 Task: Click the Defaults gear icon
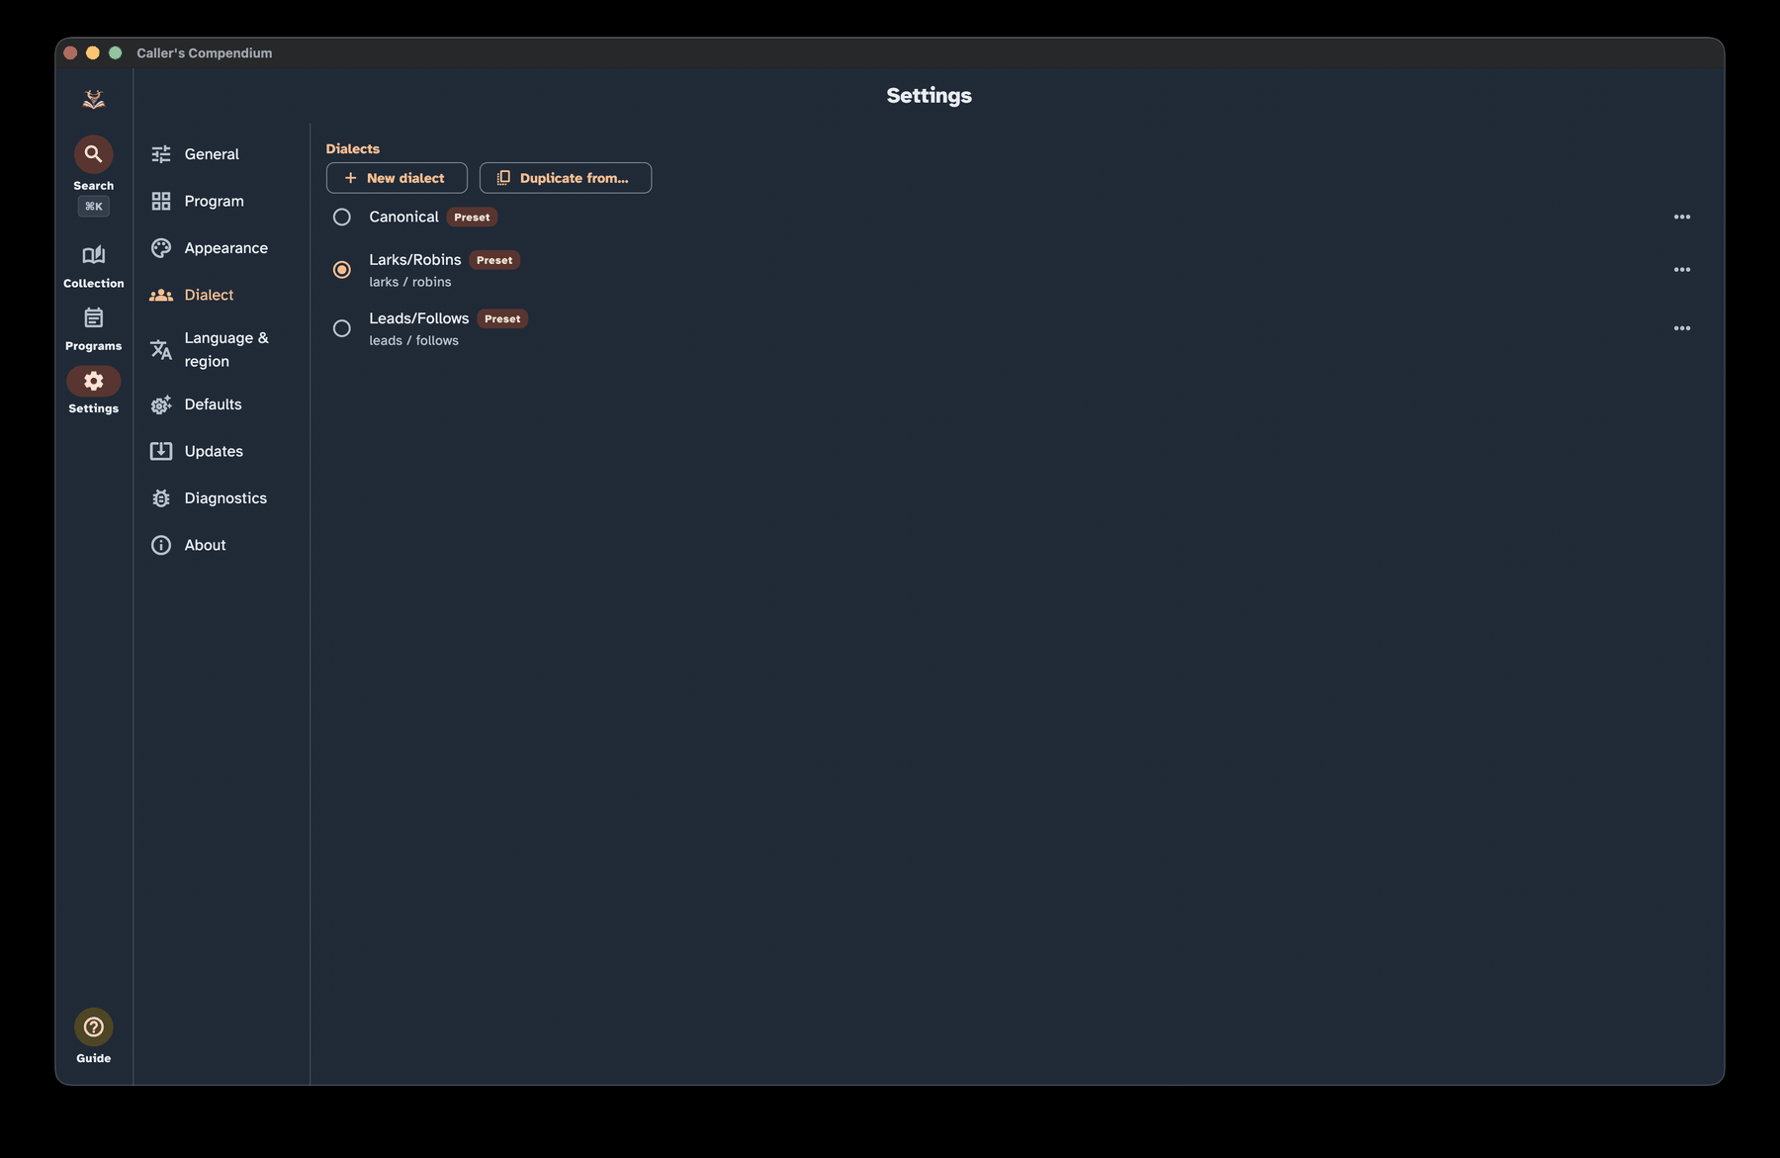pyautogui.click(x=161, y=404)
